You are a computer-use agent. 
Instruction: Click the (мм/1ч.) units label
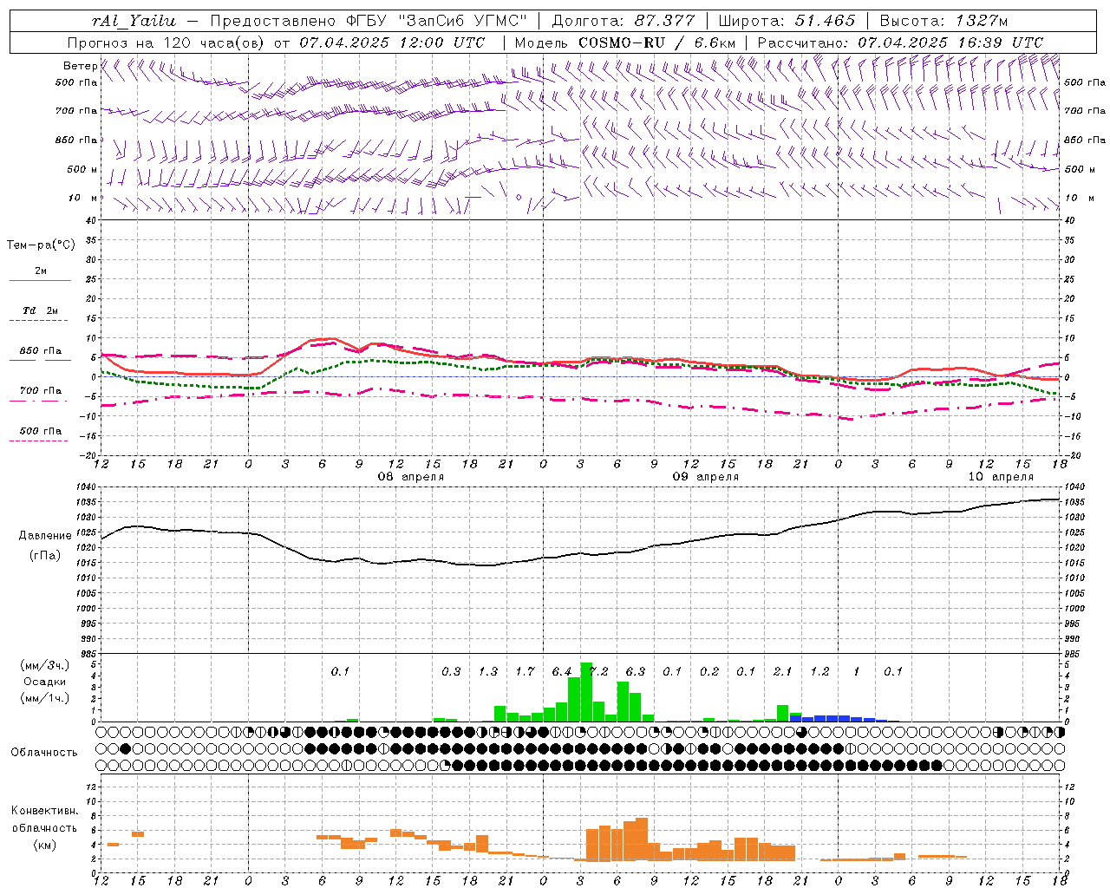pyautogui.click(x=45, y=698)
